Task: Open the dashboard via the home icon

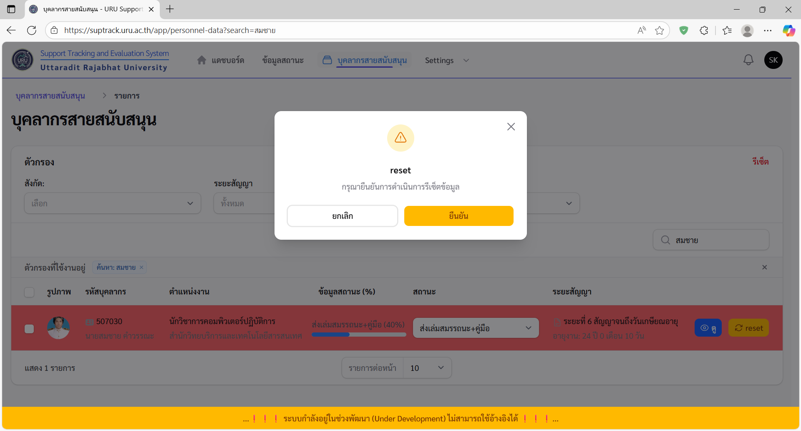Action: pos(202,60)
